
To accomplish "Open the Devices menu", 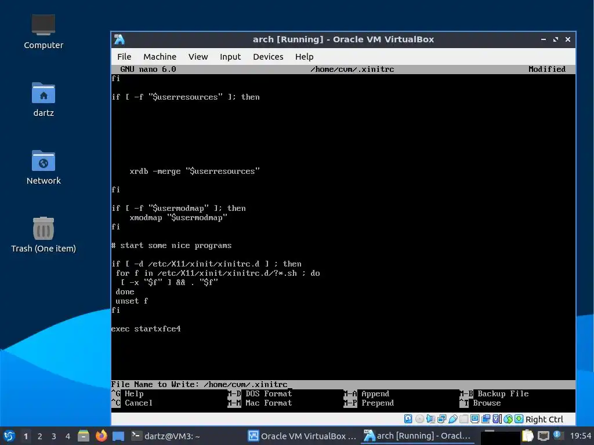I will [268, 57].
